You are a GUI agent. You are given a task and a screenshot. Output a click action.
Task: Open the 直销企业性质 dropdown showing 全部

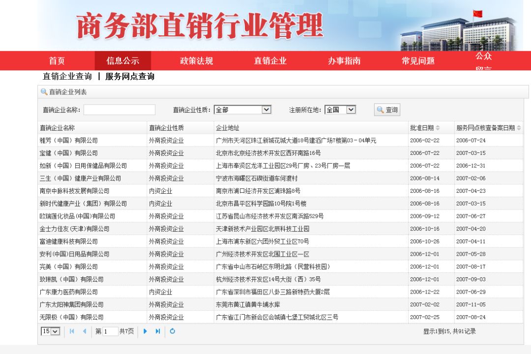[243, 109]
